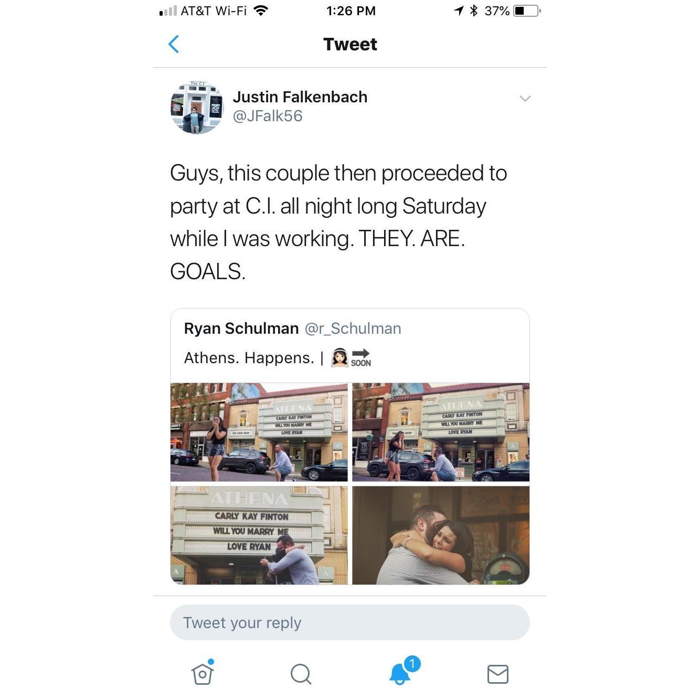Tap inside Tweet your reply field

[x=350, y=622]
